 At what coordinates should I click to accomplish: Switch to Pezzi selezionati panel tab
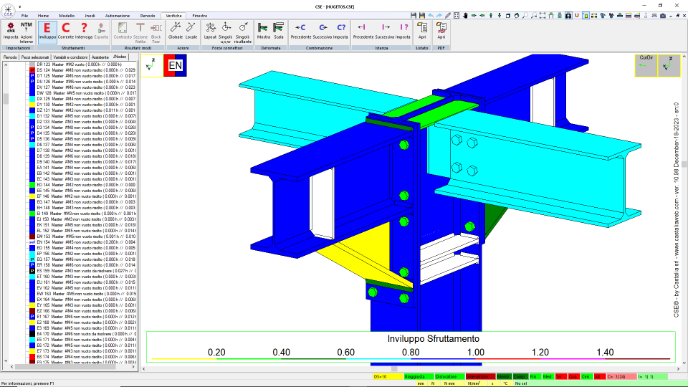click(35, 57)
